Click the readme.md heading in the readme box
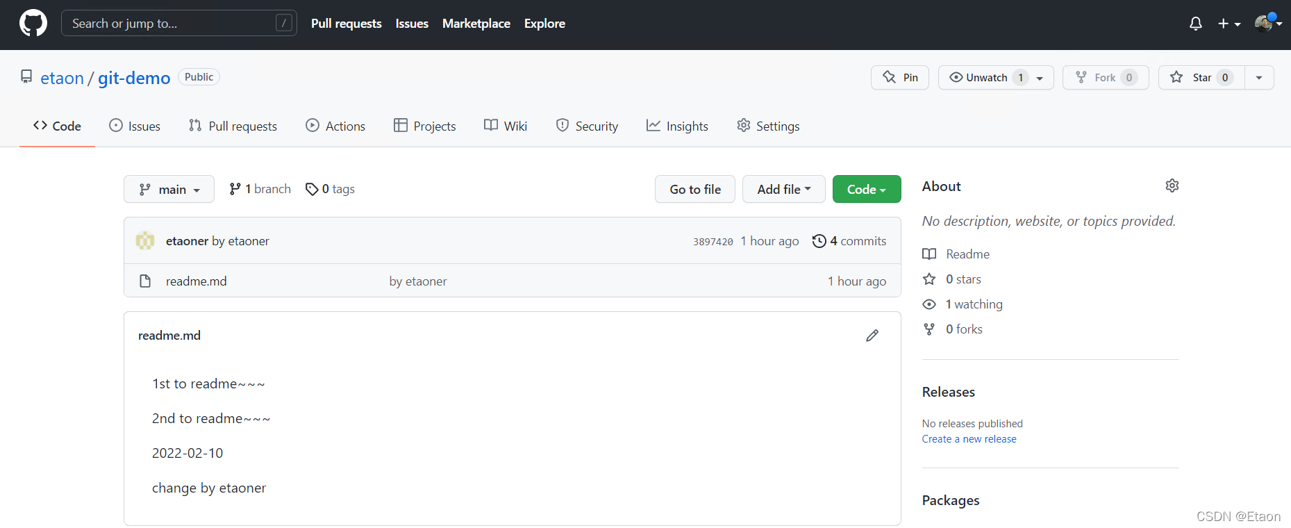 tap(169, 336)
